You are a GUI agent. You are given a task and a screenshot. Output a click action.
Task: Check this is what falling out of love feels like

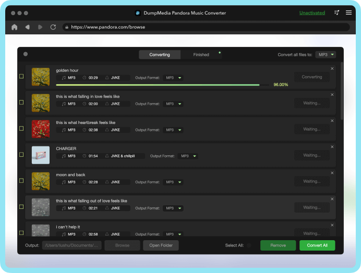[21, 207]
